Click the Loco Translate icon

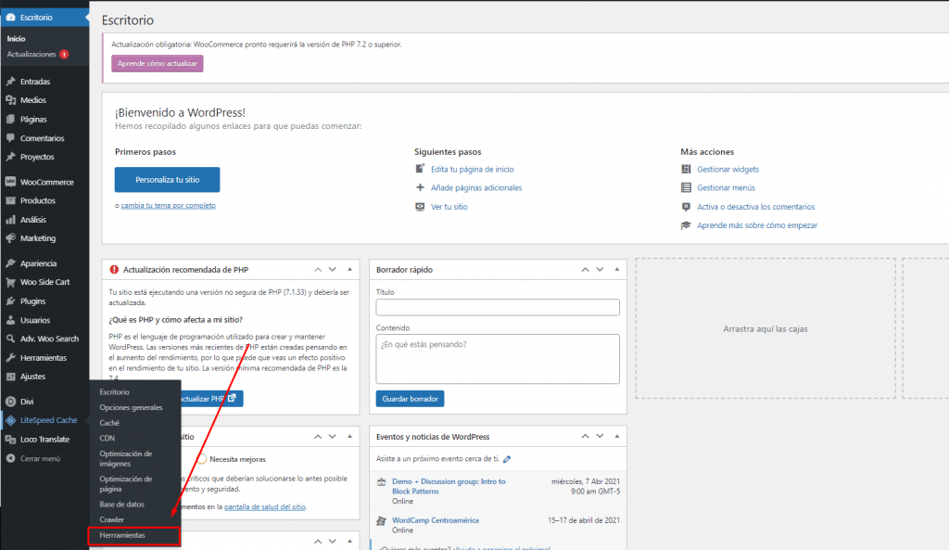[x=11, y=440]
